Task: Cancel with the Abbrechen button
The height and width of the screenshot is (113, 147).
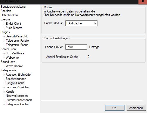Action: click(x=136, y=108)
